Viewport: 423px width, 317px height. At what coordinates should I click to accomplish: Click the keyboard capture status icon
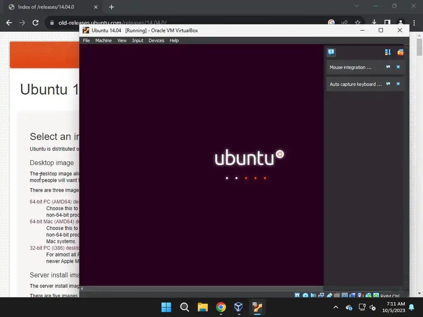click(x=376, y=296)
